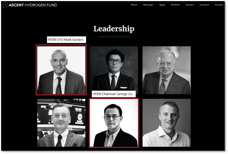Open the portrait of man in white shirt

pyautogui.click(x=167, y=123)
